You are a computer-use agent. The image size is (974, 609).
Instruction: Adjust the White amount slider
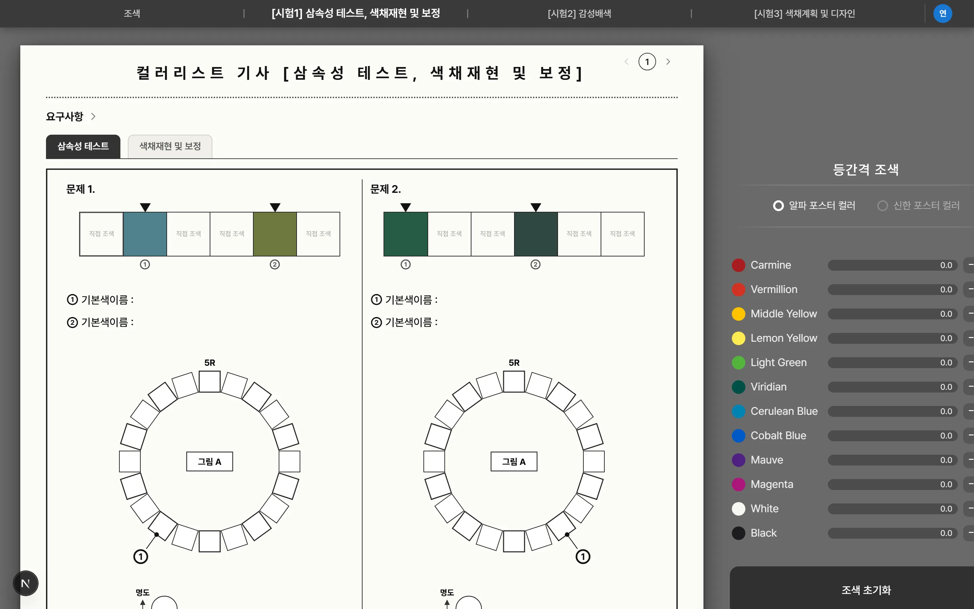[x=893, y=509]
